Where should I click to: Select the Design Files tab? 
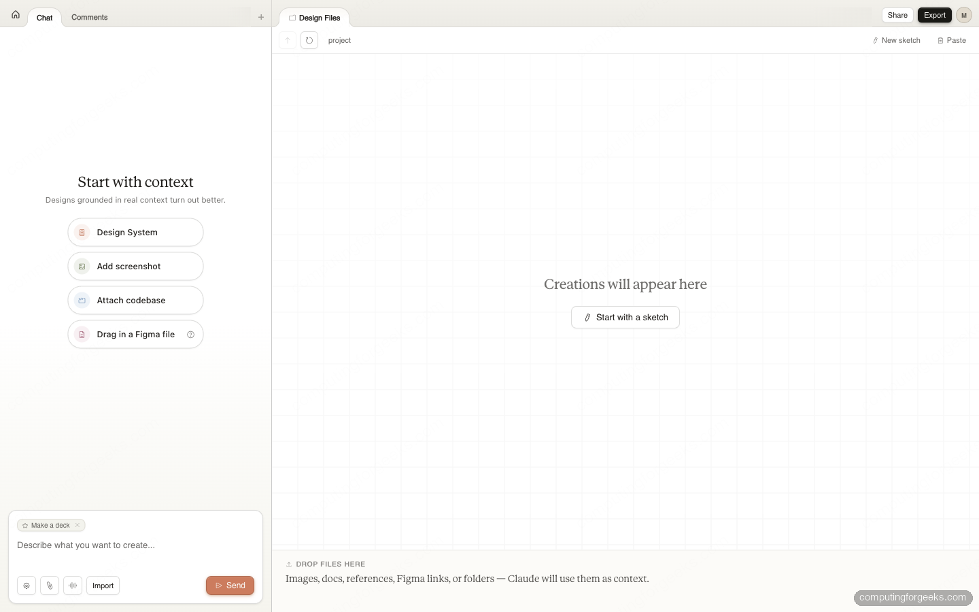[x=314, y=18]
